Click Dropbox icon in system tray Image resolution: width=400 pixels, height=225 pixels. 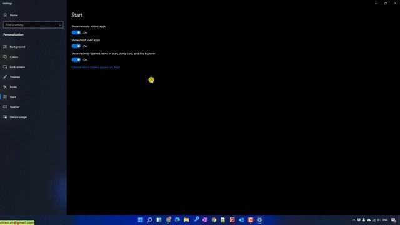pyautogui.click(x=359, y=220)
